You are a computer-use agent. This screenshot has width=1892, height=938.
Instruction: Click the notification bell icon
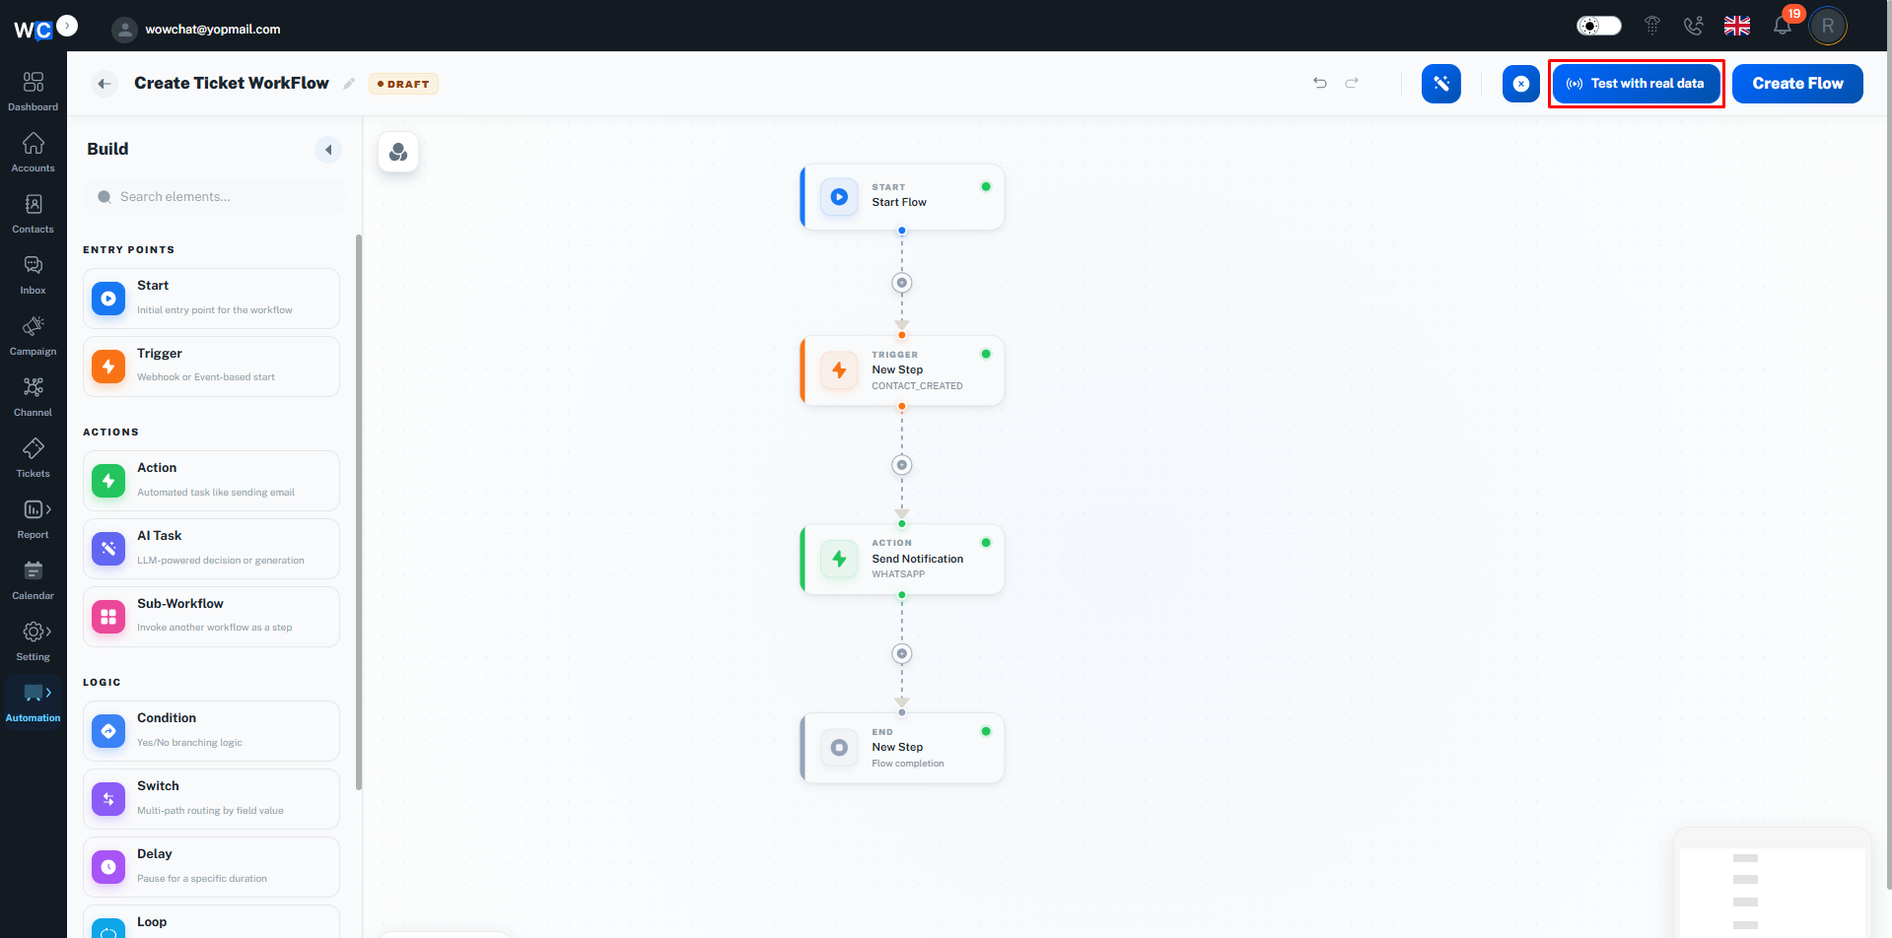[x=1783, y=26]
